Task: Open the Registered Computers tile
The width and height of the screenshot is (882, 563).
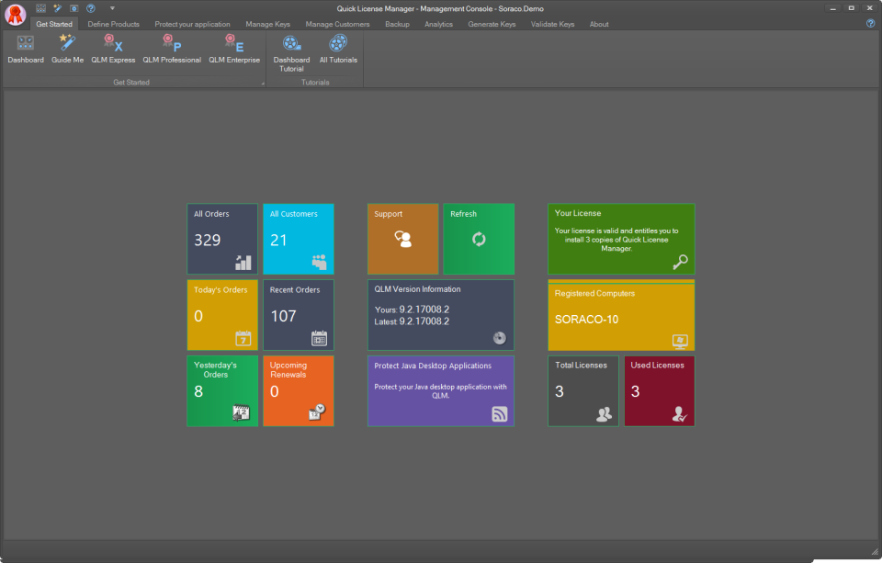Action: pyautogui.click(x=622, y=315)
